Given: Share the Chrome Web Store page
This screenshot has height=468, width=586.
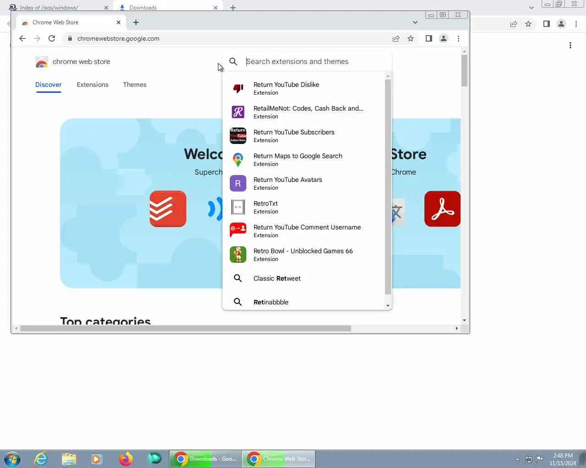Looking at the screenshot, I should coord(396,38).
